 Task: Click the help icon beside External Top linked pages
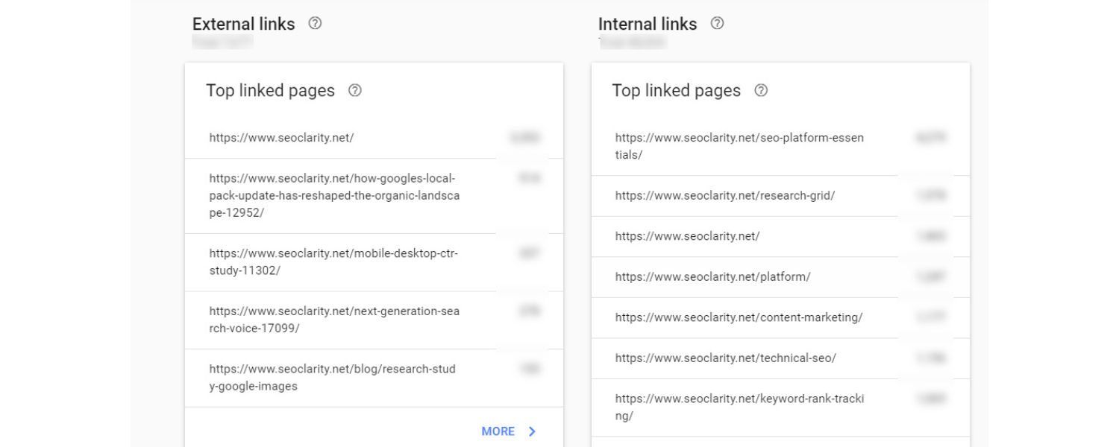(357, 91)
